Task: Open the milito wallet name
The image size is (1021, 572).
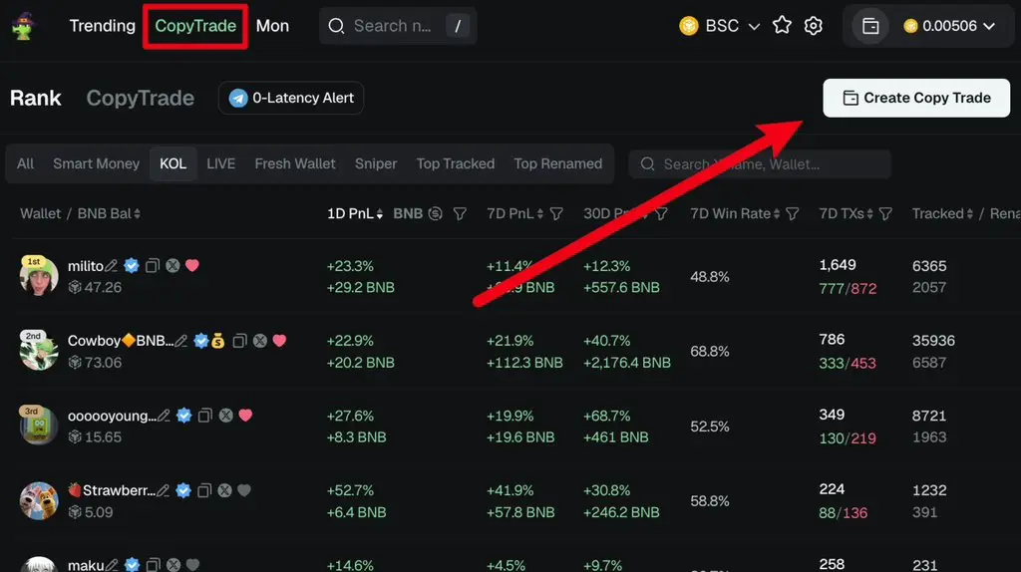Action: point(86,266)
